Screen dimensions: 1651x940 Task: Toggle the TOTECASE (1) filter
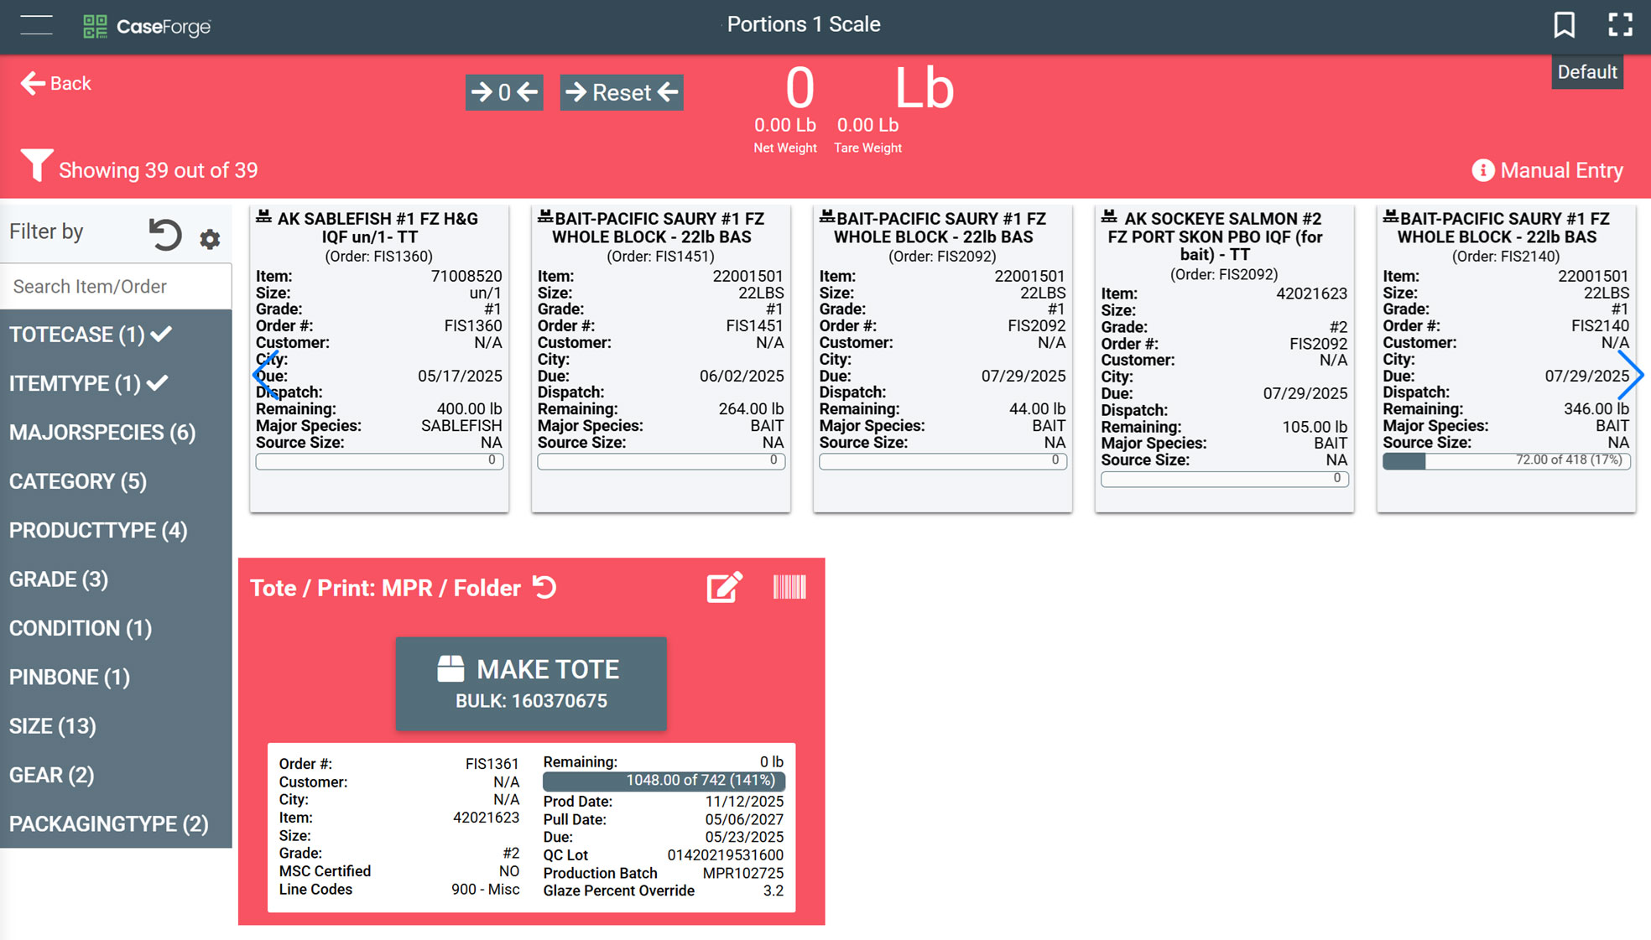91,335
